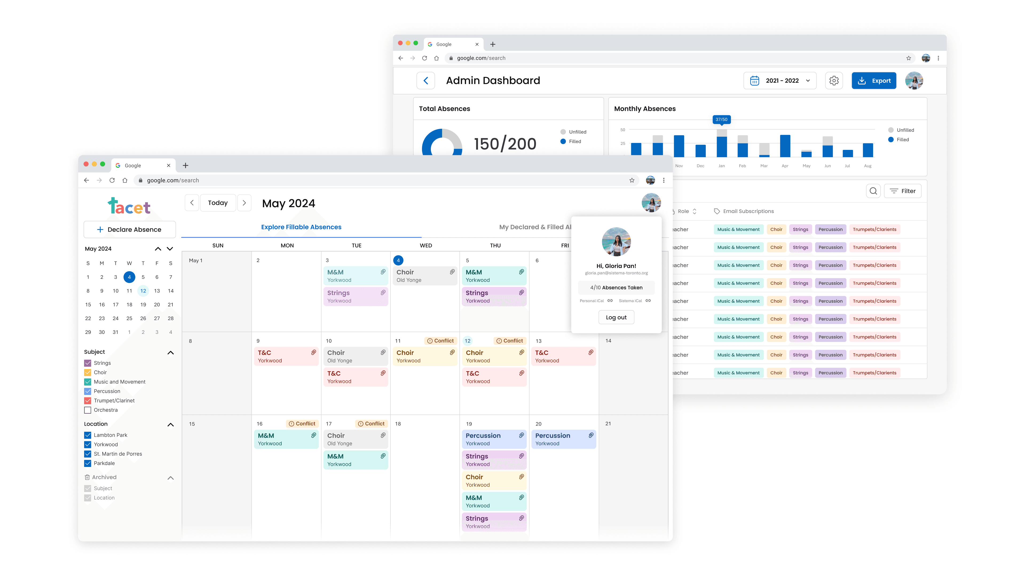This screenshot has height=576, width=1025.
Task: Uncheck the Strings subject checkbox
Action: point(88,363)
